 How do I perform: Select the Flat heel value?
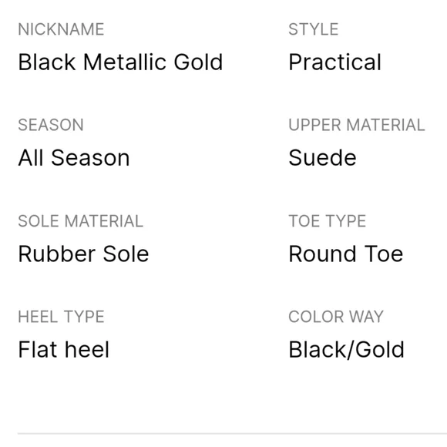click(x=63, y=349)
